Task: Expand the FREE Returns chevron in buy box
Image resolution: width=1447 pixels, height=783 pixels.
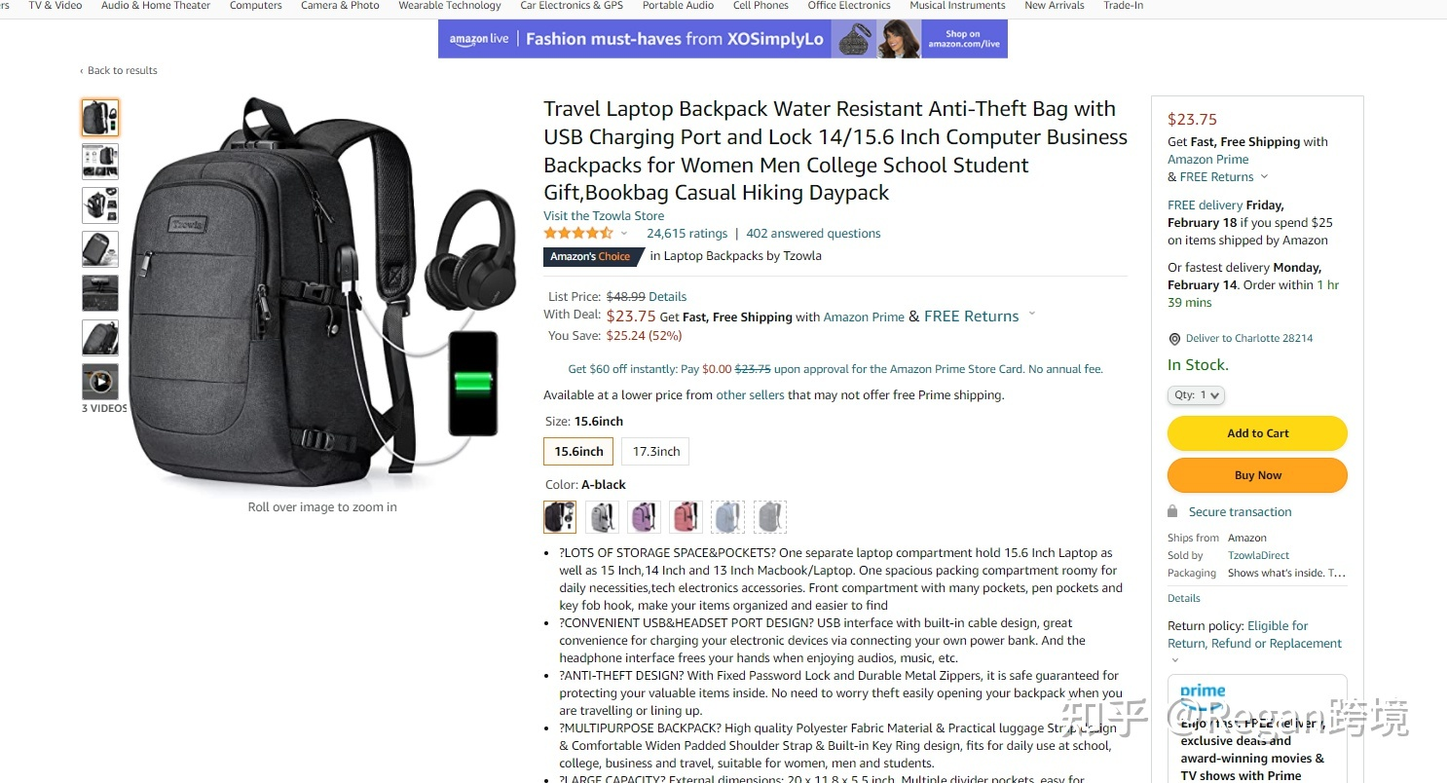Action: [1264, 177]
